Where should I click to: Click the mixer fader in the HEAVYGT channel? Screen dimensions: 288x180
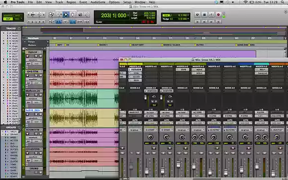tap(273, 173)
